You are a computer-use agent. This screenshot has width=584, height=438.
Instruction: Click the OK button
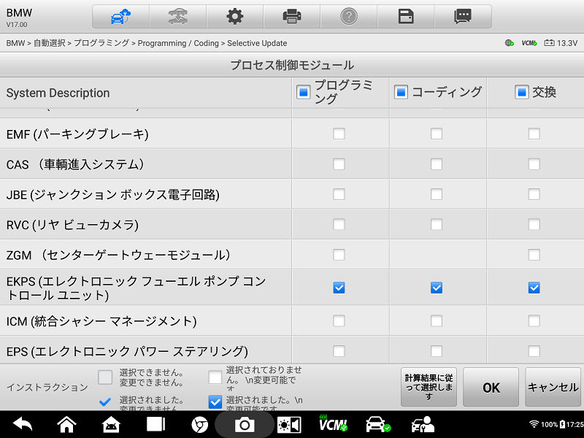(491, 388)
